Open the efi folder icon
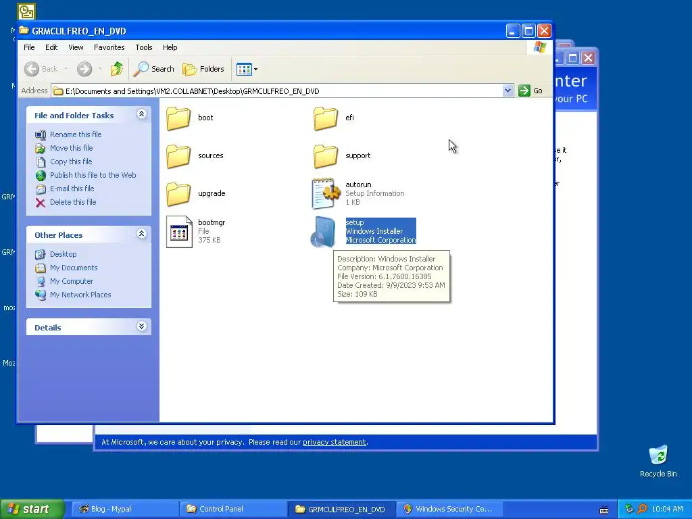The image size is (692, 519). tap(326, 118)
